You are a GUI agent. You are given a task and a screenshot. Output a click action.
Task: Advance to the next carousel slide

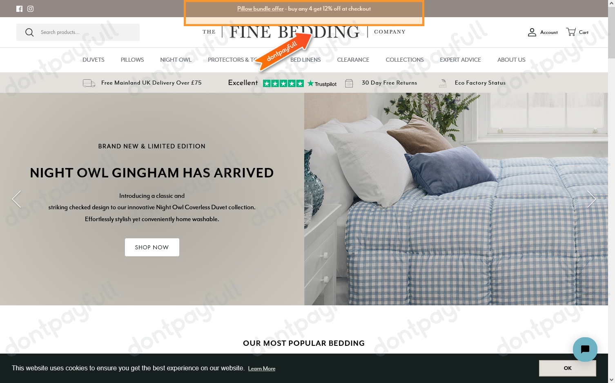click(x=591, y=199)
